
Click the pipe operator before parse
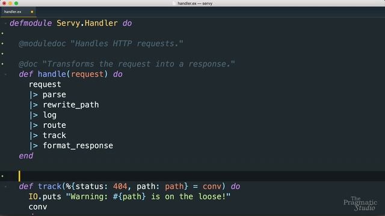(x=34, y=95)
